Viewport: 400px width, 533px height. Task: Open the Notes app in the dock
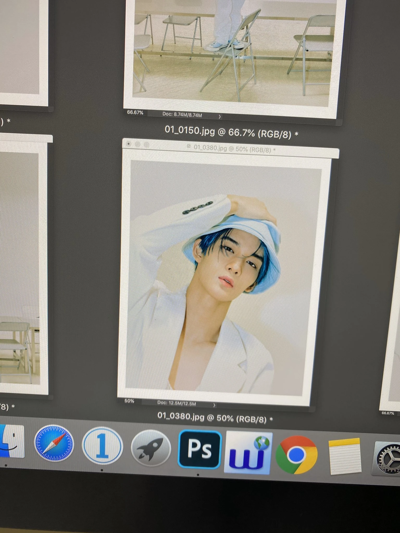[345, 456]
